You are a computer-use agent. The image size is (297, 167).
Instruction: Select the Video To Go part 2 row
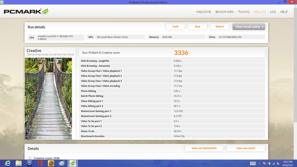(172, 126)
